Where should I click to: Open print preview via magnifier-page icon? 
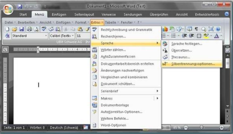36,29
